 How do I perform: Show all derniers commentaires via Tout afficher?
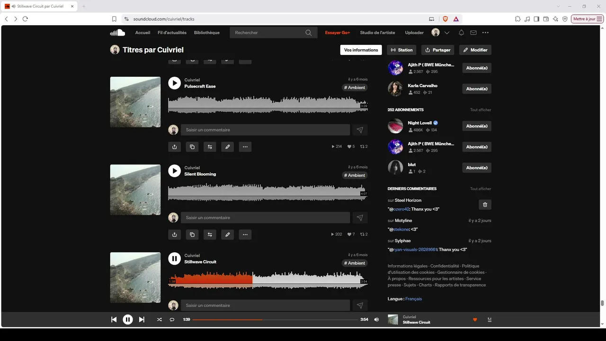481,189
